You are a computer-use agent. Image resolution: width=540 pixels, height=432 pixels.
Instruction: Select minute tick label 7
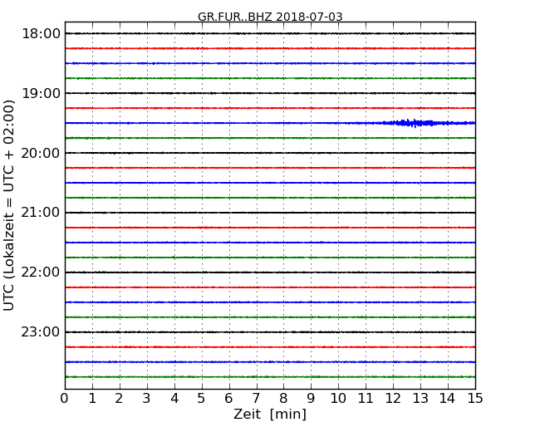(256, 398)
